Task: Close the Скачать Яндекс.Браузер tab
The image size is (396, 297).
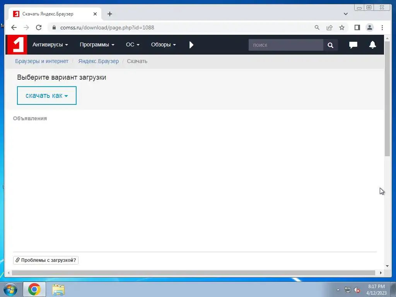Action: pyautogui.click(x=95, y=14)
